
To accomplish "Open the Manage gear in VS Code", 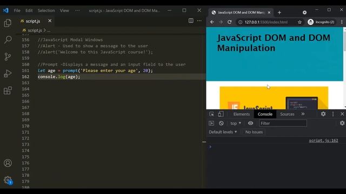I will click(8, 180).
